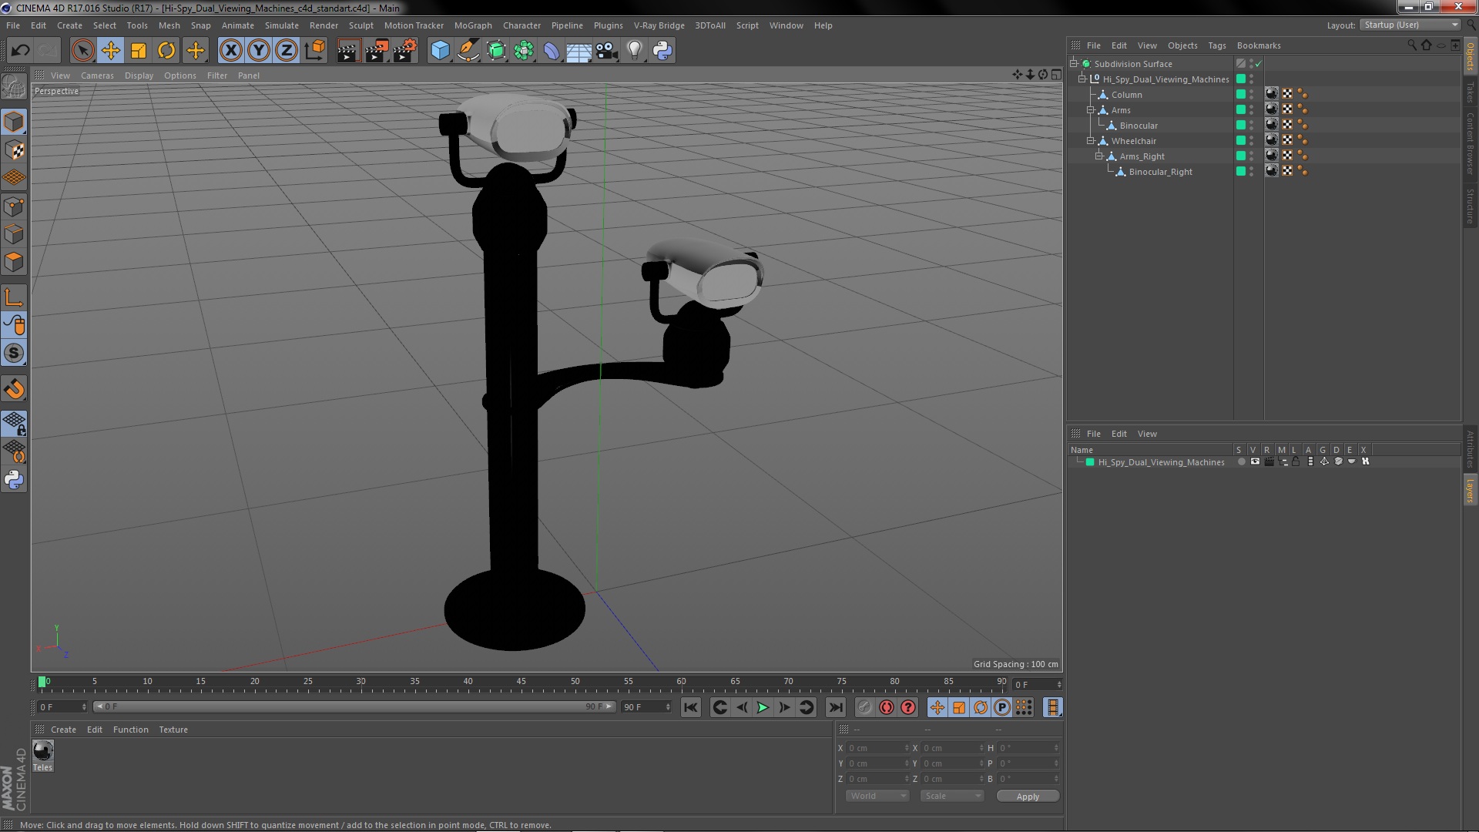Collapse the Wheelchair tree node
This screenshot has height=832, width=1479.
pyautogui.click(x=1090, y=141)
